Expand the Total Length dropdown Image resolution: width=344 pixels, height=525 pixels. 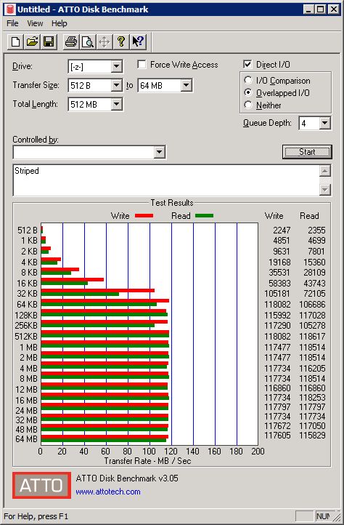(x=116, y=104)
